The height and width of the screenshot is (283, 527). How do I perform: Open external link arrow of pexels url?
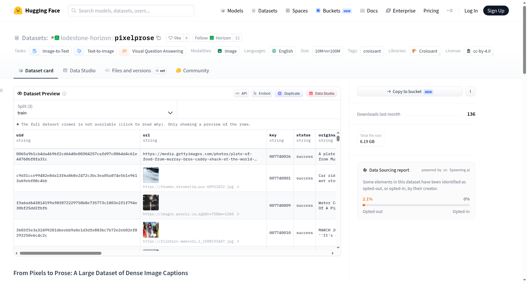point(238,214)
